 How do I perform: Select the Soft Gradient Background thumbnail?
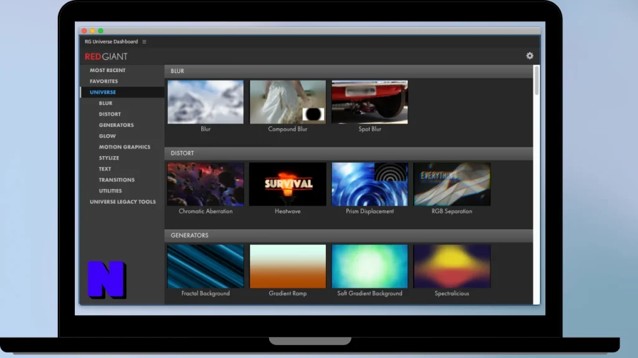pyautogui.click(x=369, y=266)
